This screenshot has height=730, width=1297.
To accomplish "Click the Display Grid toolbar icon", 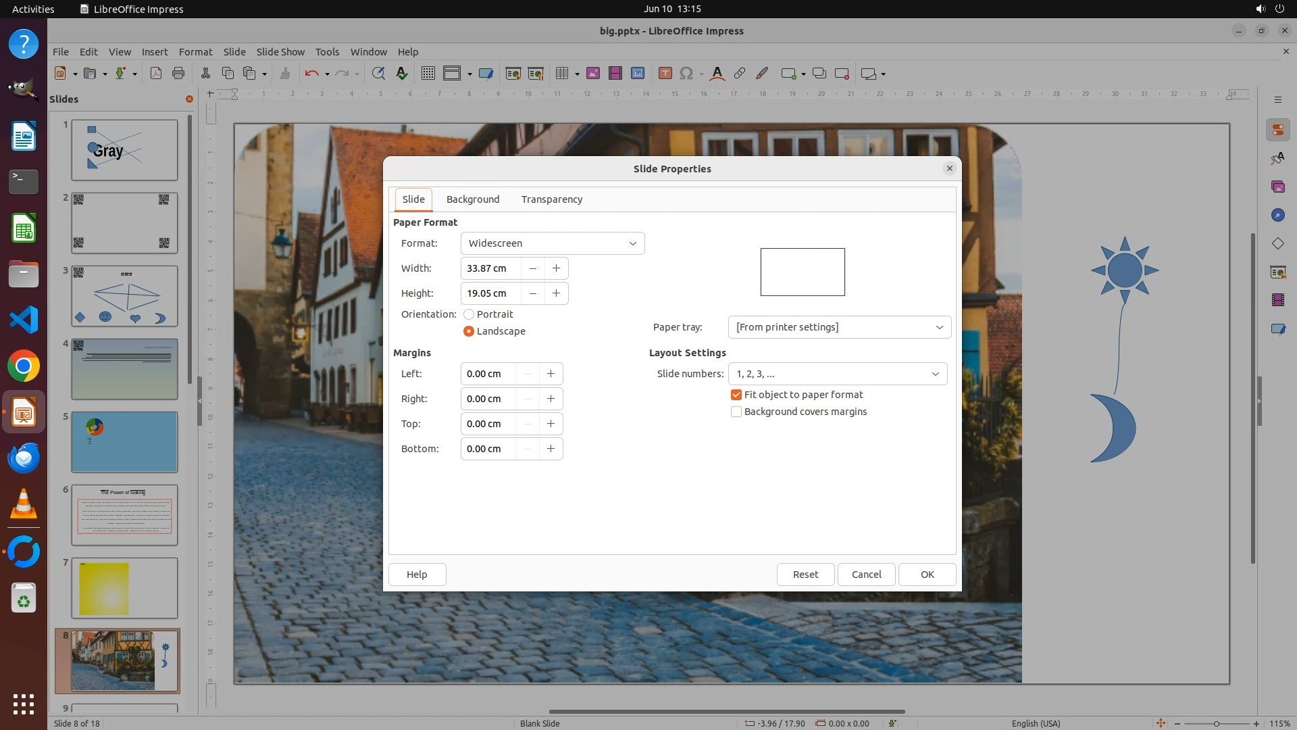I will click(x=428, y=74).
